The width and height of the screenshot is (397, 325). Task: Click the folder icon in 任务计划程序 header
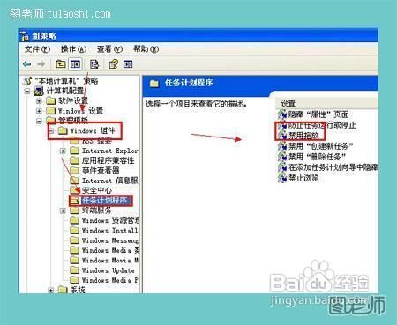coord(154,84)
